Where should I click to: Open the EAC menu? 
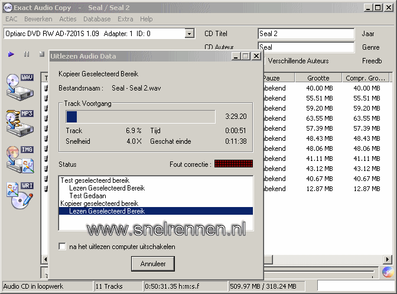[x=11, y=19]
